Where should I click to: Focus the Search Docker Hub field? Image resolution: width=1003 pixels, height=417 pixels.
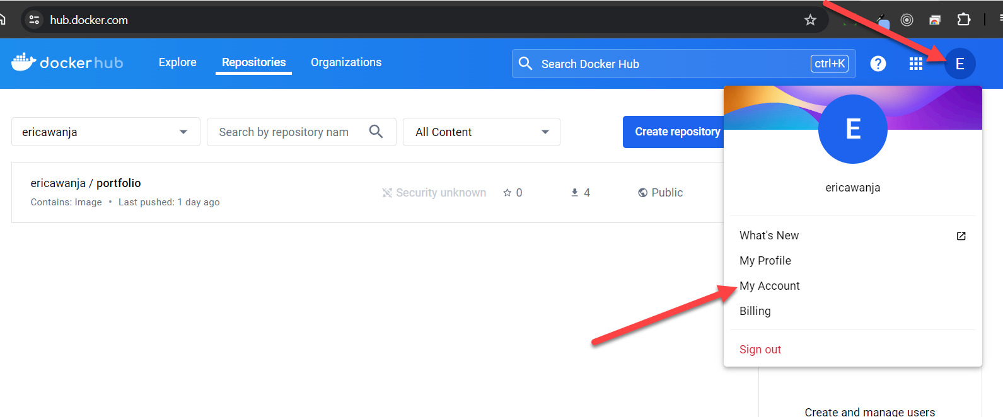click(684, 64)
